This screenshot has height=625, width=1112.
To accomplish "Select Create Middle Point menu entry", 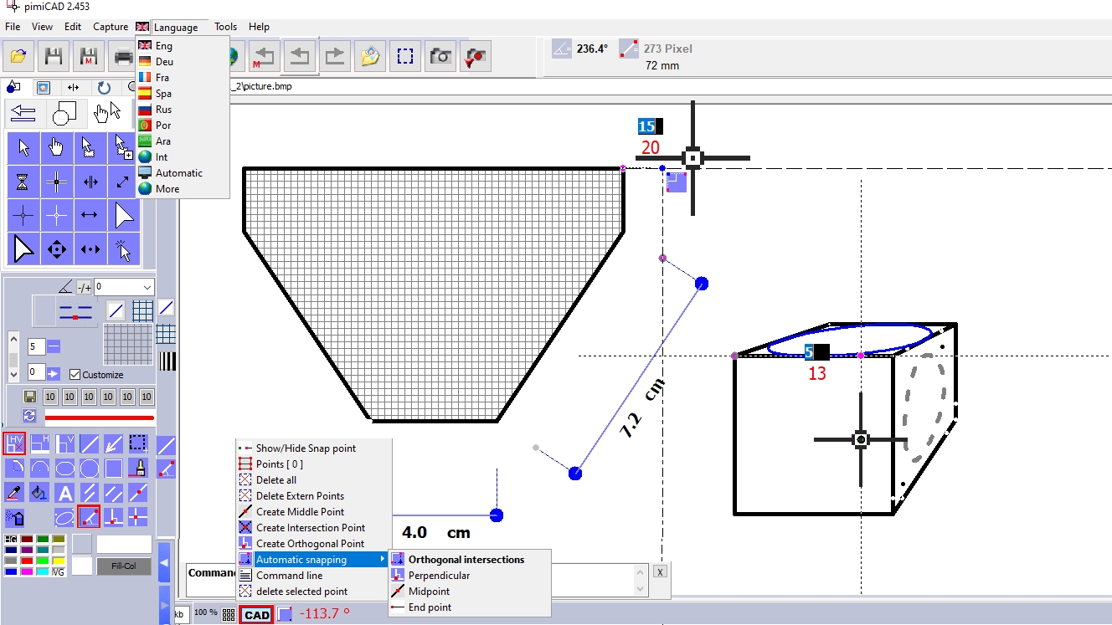I will 300,511.
